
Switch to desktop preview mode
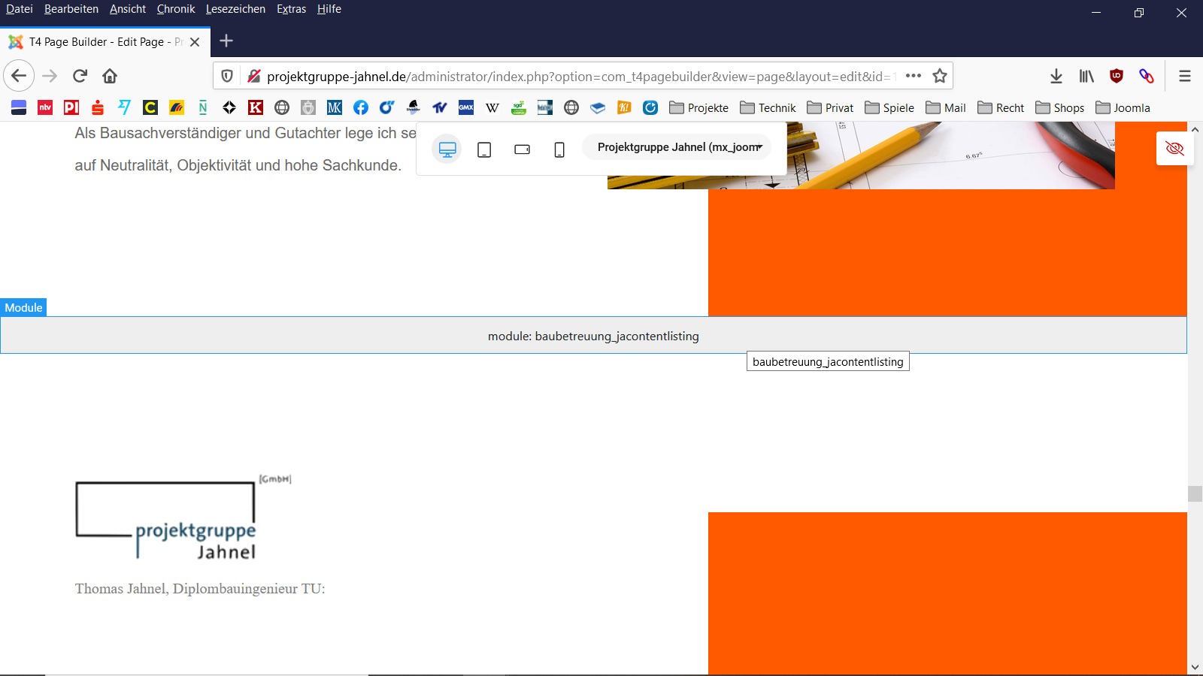447,149
